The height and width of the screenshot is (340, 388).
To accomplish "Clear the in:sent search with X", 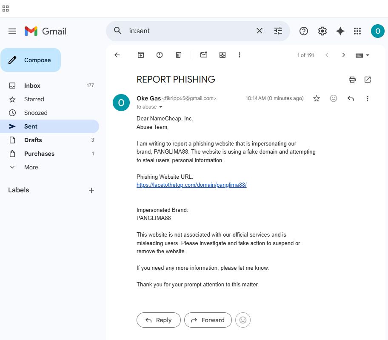I will tap(260, 31).
